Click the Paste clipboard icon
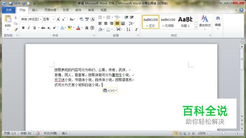 (8, 19)
